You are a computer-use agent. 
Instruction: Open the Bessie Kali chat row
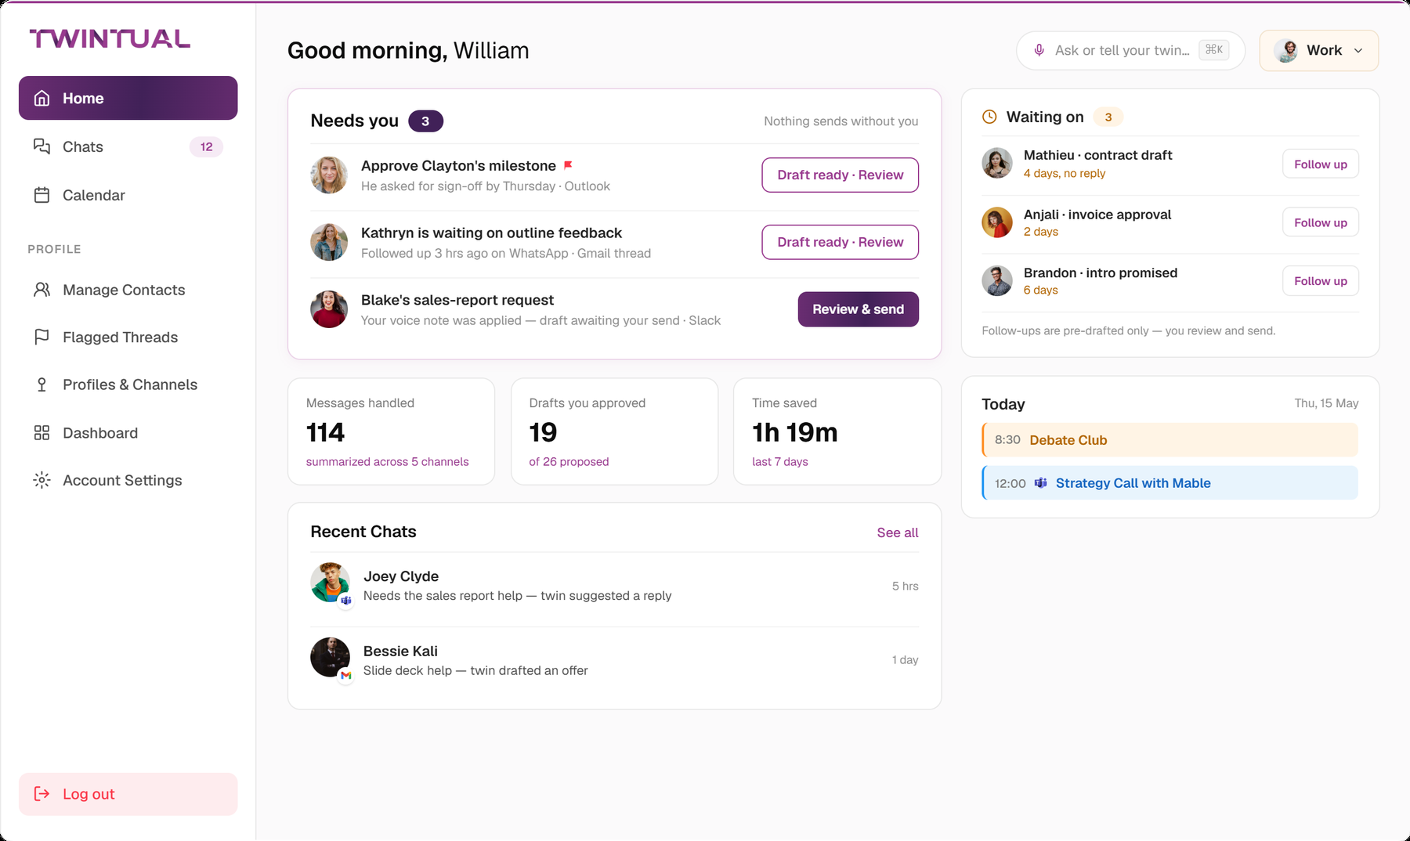point(614,660)
